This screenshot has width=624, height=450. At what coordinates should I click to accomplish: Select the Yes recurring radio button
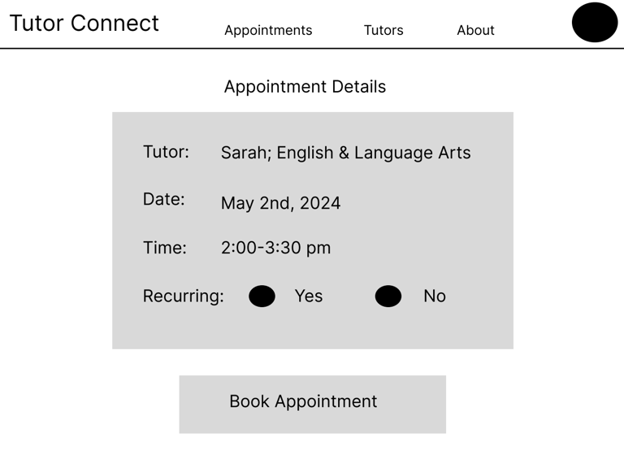262,296
